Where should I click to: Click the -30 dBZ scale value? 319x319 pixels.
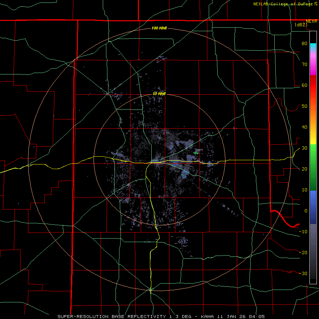[303, 274]
